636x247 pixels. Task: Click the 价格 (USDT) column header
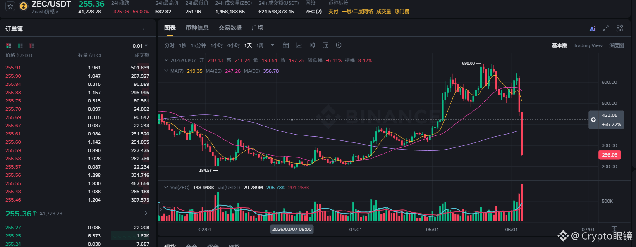coord(19,55)
